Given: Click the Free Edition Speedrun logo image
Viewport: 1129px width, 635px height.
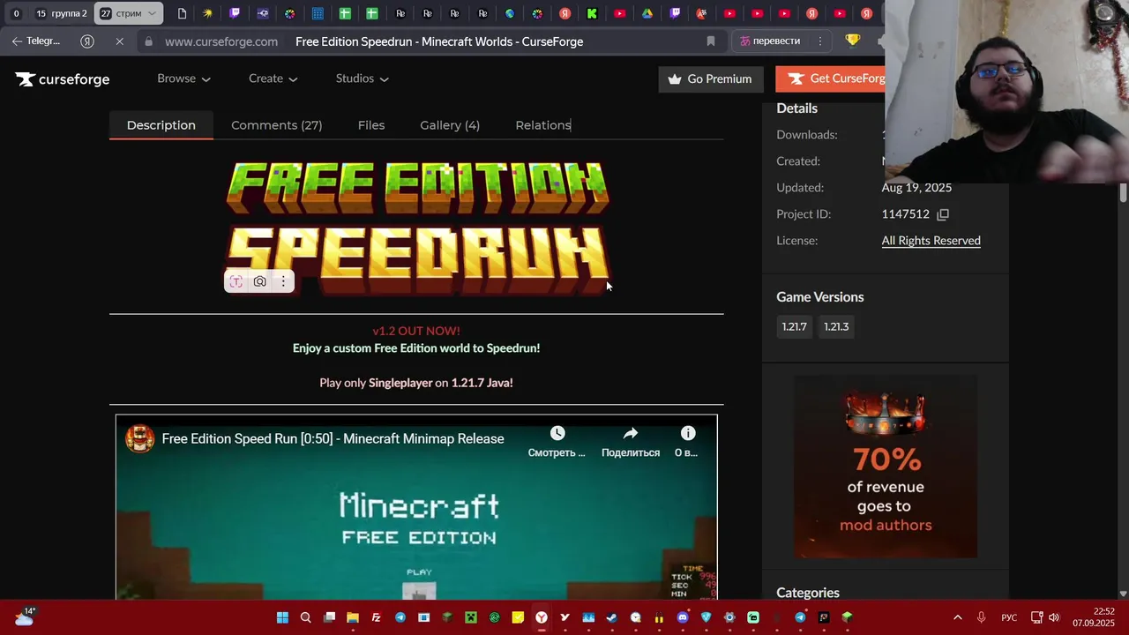Looking at the screenshot, I should coord(416,228).
